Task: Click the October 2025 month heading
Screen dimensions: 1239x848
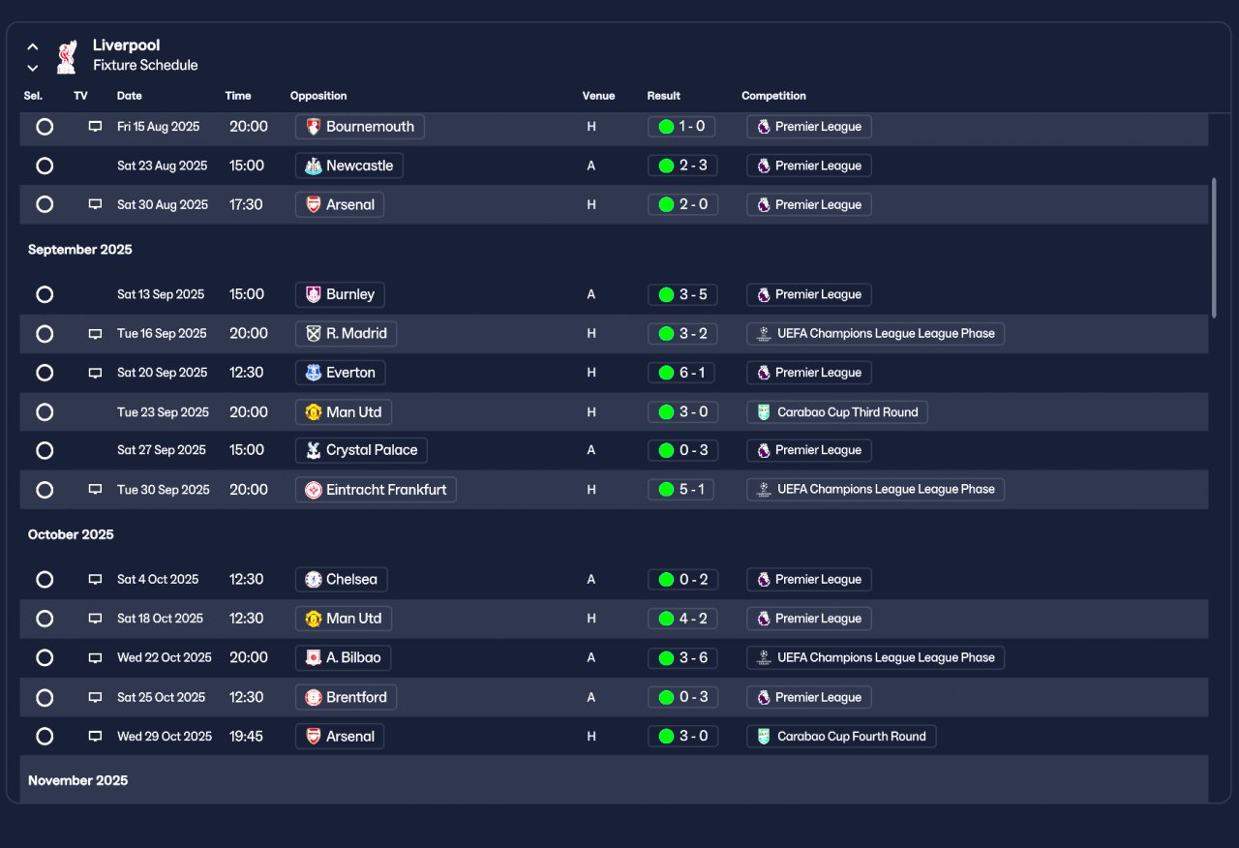Action: pos(71,534)
